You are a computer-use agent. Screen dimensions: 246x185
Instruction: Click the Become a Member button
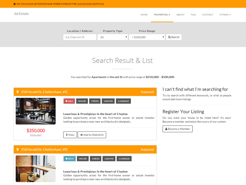tap(177, 129)
